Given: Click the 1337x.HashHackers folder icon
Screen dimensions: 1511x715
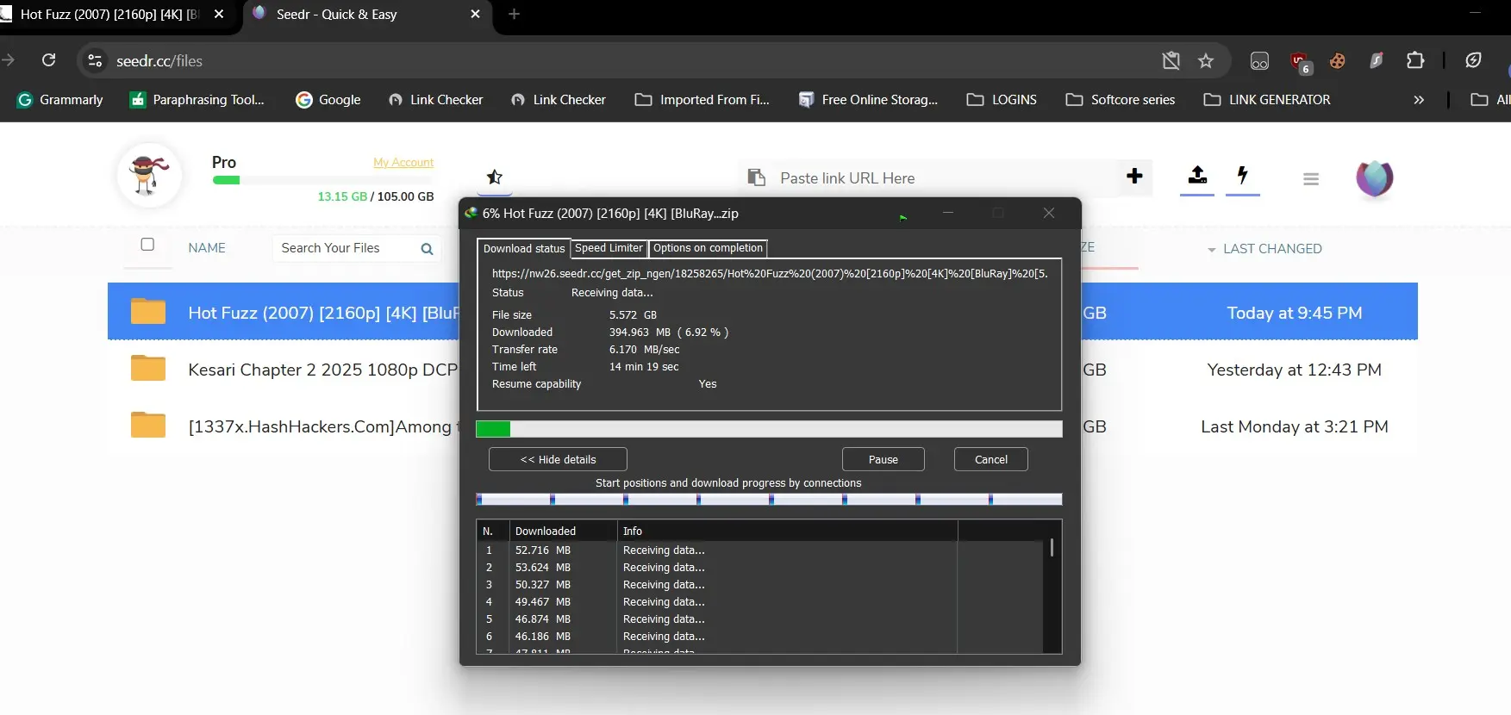Looking at the screenshot, I should (148, 425).
